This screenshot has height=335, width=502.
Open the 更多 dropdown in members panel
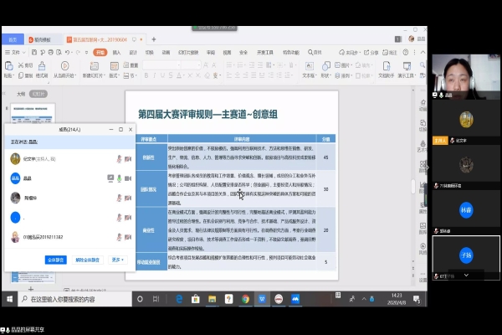[117, 260]
